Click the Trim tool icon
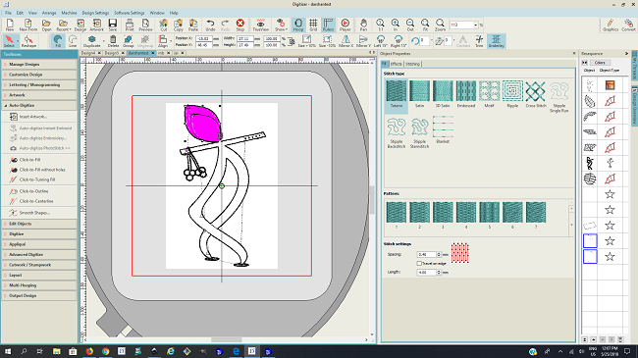This screenshot has width=638, height=358. click(x=479, y=41)
